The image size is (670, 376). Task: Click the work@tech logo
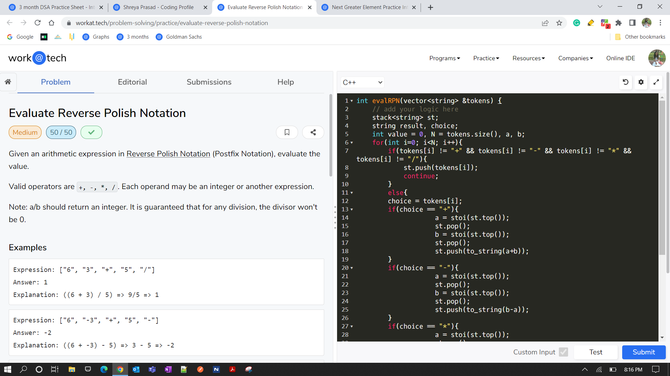37,58
